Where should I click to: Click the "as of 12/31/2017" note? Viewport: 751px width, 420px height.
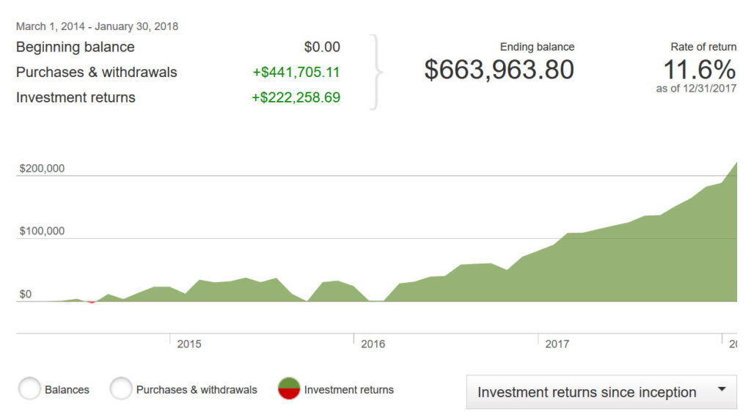pyautogui.click(x=696, y=89)
